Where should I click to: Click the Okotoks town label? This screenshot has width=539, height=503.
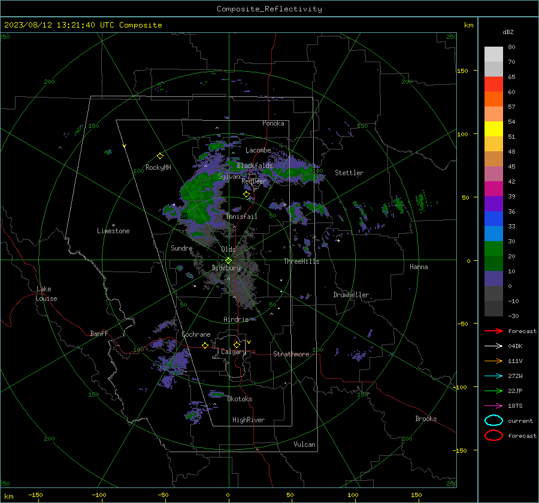(x=240, y=399)
